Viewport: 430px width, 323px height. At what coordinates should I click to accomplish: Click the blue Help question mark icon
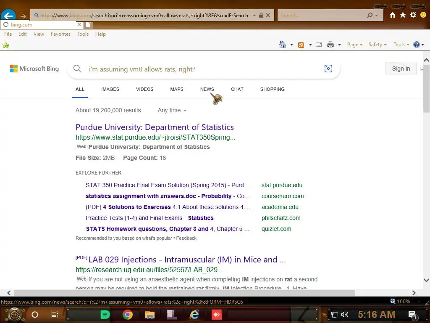tap(416, 45)
